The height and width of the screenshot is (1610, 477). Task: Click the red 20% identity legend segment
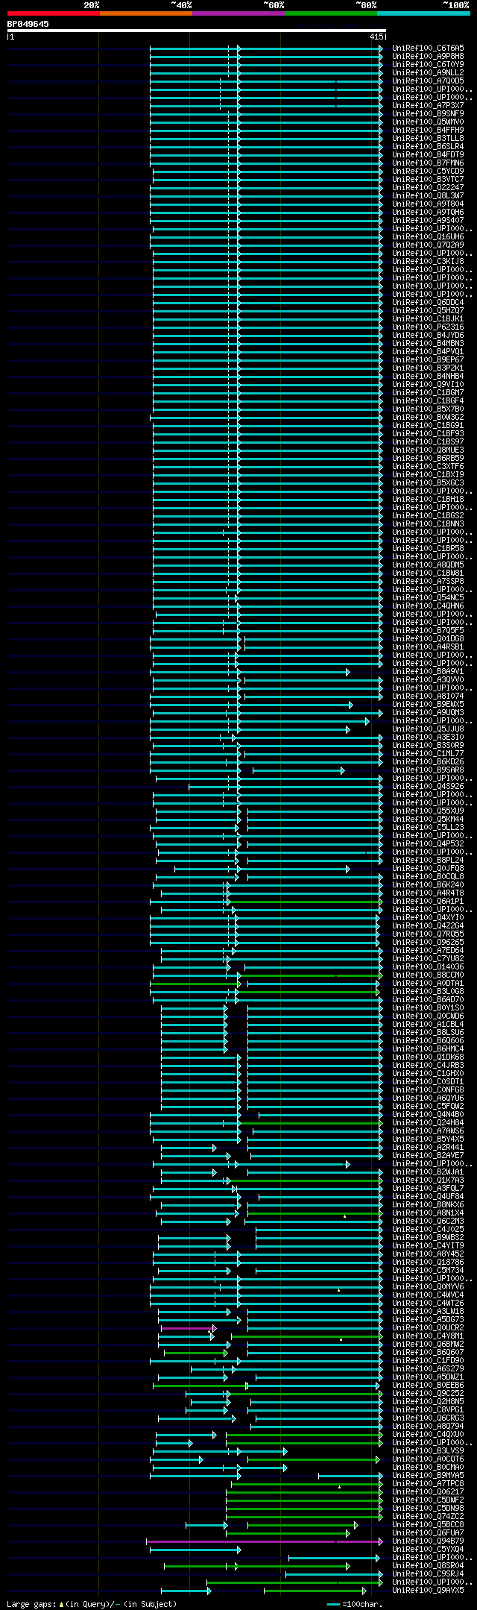coord(54,13)
